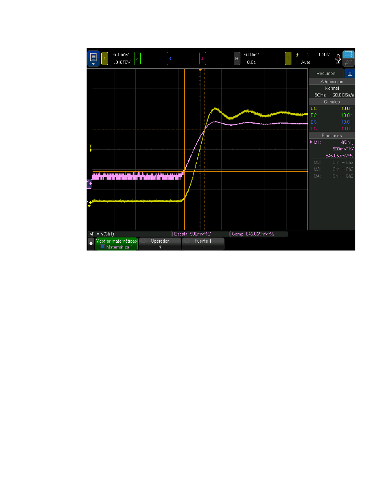Open the sidebar list icon next to Resumen
This screenshot has width=391, height=480.
click(x=350, y=73)
